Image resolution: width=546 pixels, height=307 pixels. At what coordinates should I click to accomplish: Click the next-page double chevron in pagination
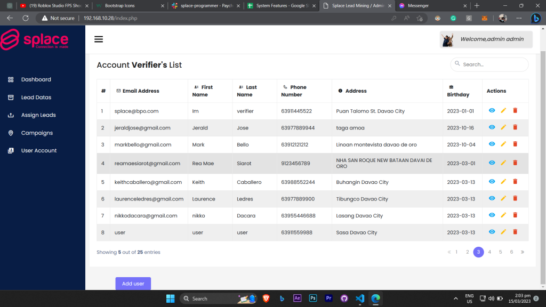[x=521, y=252]
